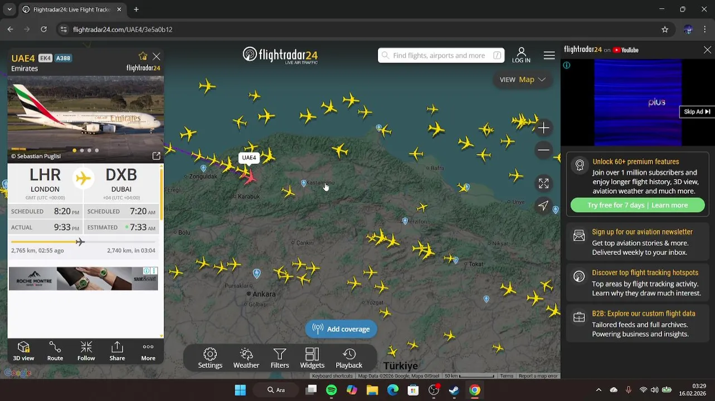Show the flight Route
Image resolution: width=715 pixels, height=401 pixels.
(55, 351)
